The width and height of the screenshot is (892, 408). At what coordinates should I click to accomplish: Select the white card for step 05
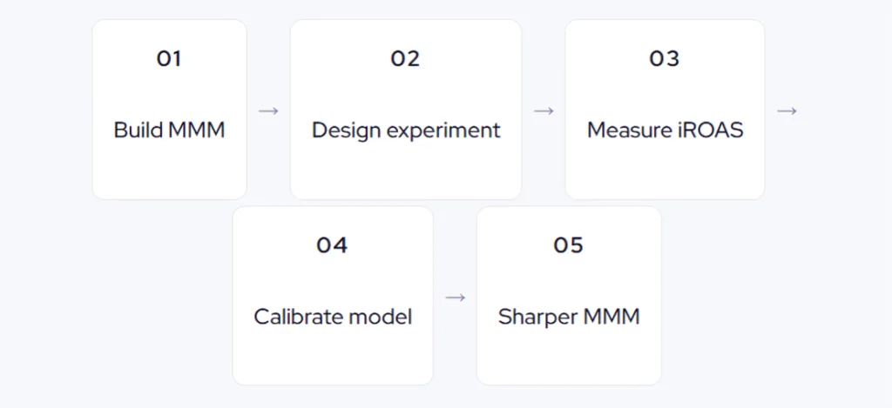click(x=569, y=357)
